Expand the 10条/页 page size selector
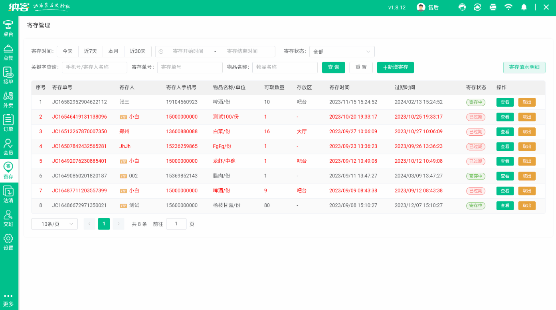 point(54,224)
